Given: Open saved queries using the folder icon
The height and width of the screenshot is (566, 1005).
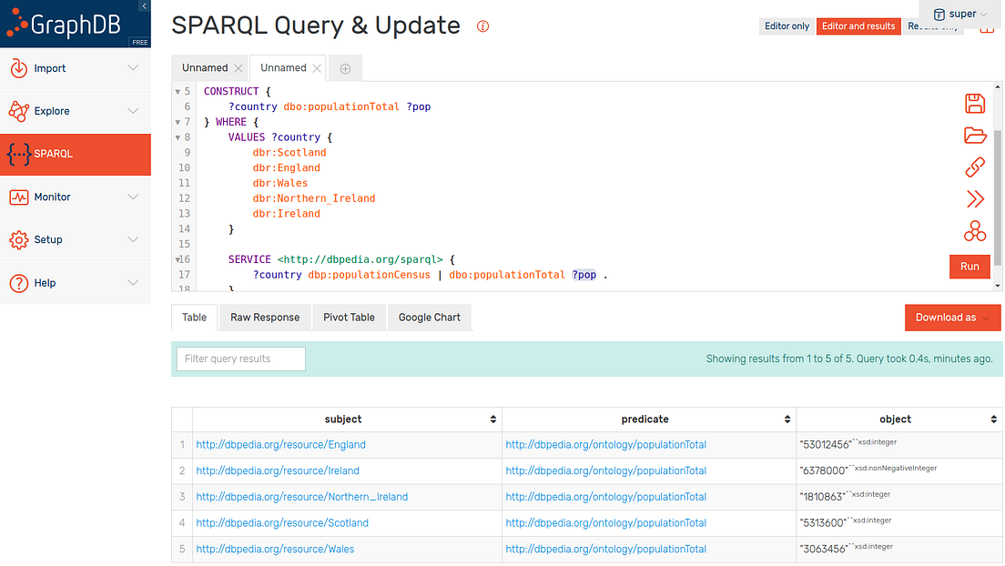Looking at the screenshot, I should (x=975, y=136).
